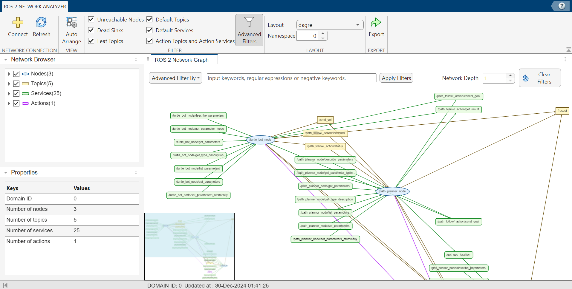Increase Network Depth with up arrow

510,76
